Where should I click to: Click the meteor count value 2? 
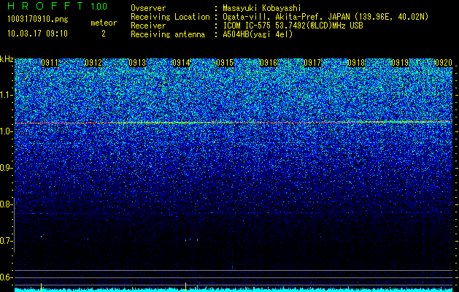point(104,34)
